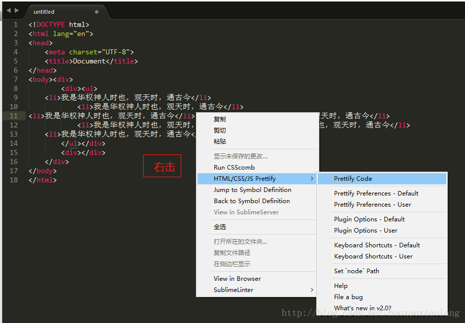
Task: Choose 粘贴 from the context menu
Action: pyautogui.click(x=257, y=142)
